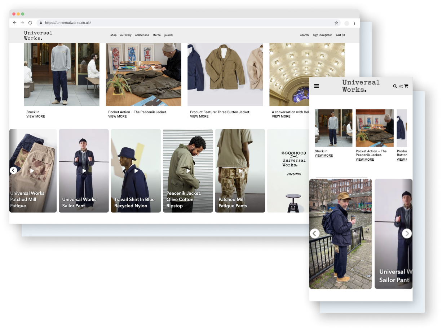
Task: Reload the page with refresh icon
Action: click(30, 23)
